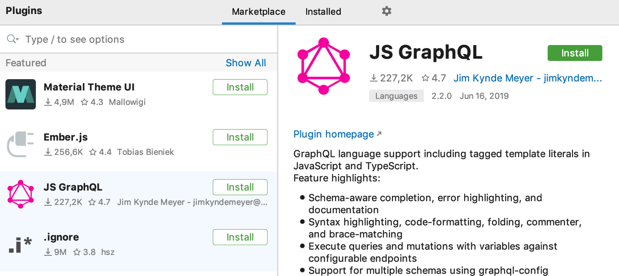Install the Ember.js plugin

pos(240,137)
